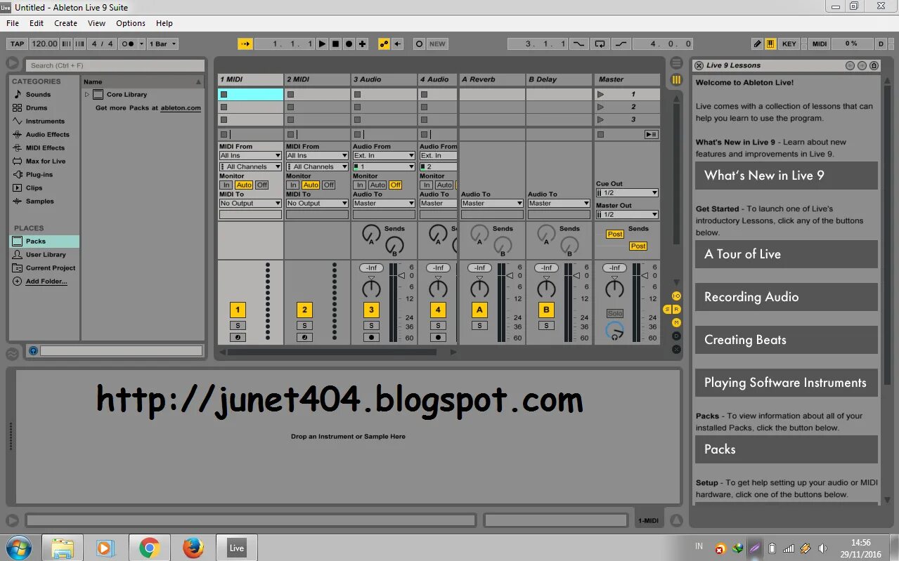The width and height of the screenshot is (899, 561).
Task: Open Master Out 1/2 dropdown
Action: pyautogui.click(x=627, y=215)
